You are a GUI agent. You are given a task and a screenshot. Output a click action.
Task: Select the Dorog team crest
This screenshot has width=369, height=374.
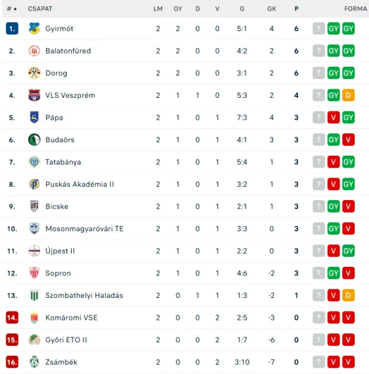point(34,73)
